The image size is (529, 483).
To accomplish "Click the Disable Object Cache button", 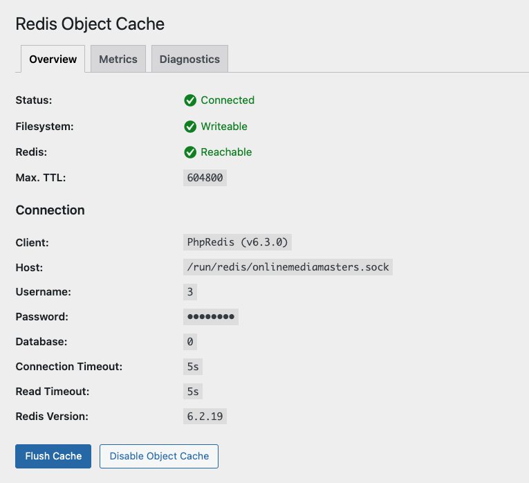I will 159,456.
